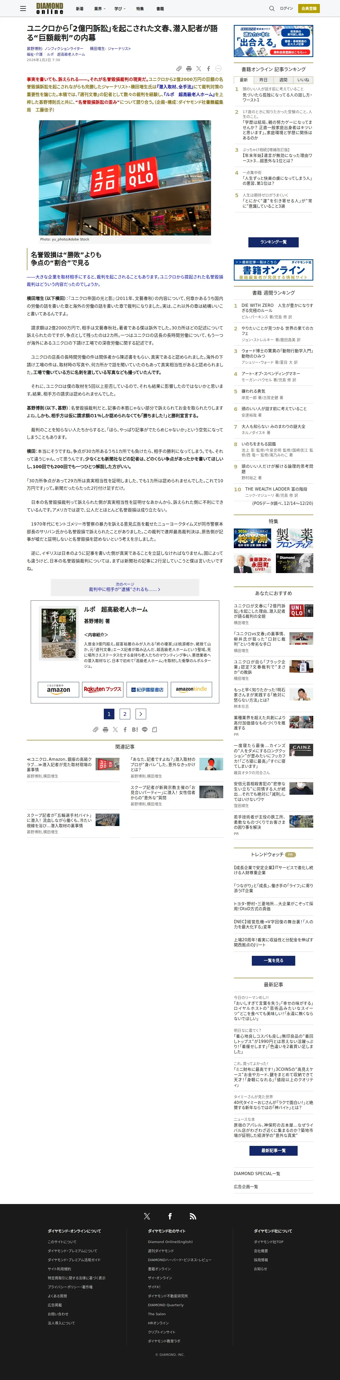Click the Rakuten Books store button
This screenshot has width=340, height=1380.
(103, 689)
